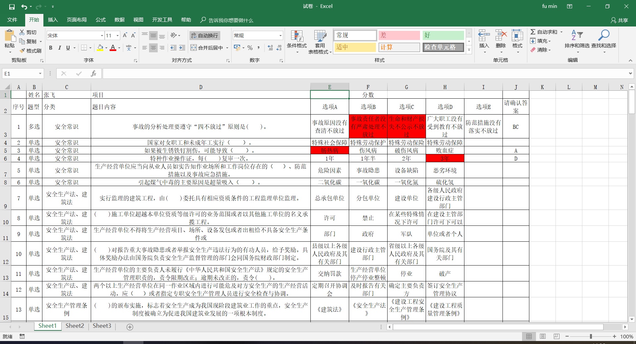The width and height of the screenshot is (636, 344).
Task: Apply the 好 (Good) green cell style
Action: [443, 35]
